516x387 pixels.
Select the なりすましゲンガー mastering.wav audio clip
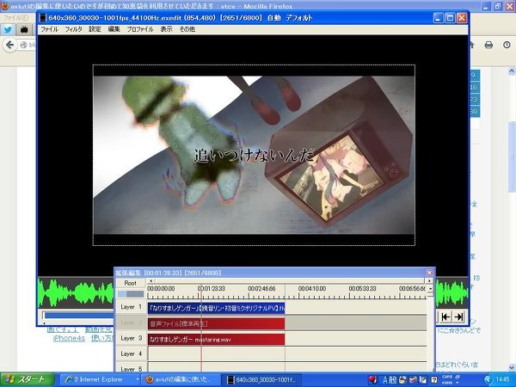216,340
